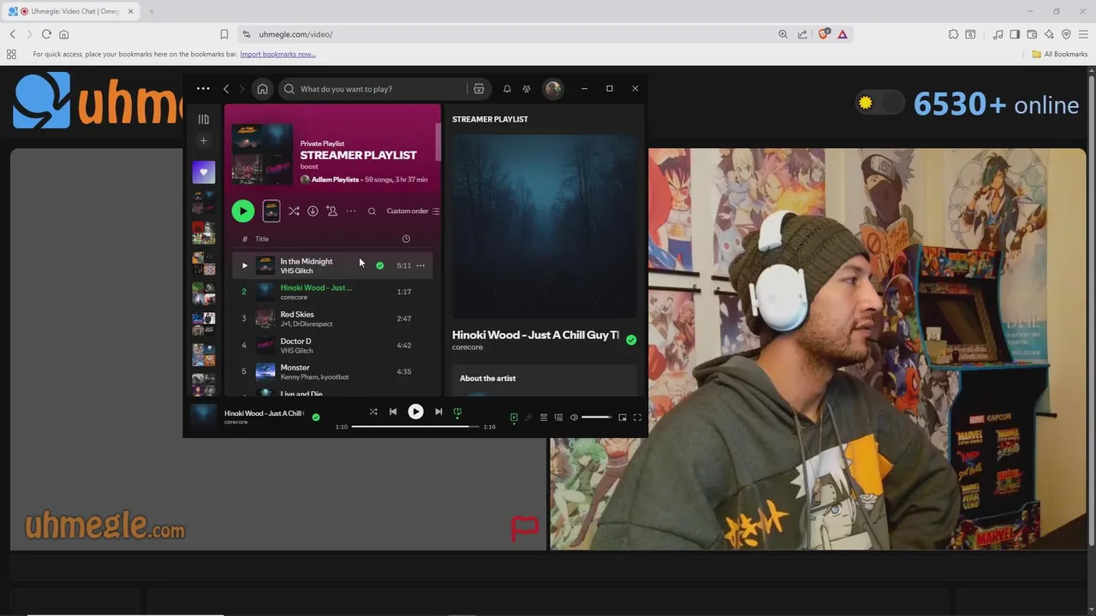
Task: Toggle saved checkmark in the bottom player bar
Action: [x=316, y=417]
